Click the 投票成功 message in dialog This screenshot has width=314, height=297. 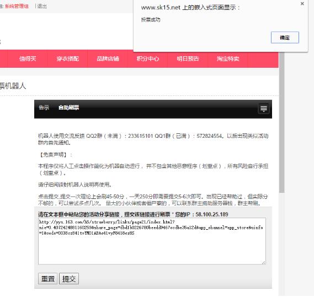pos(151,20)
